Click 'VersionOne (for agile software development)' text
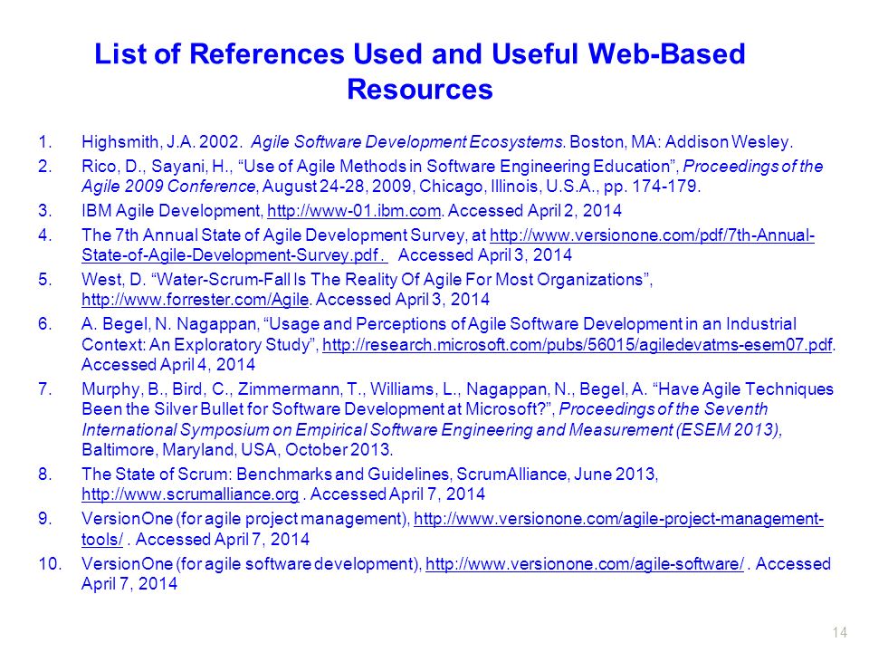The width and height of the screenshot is (869, 652). coord(251,564)
